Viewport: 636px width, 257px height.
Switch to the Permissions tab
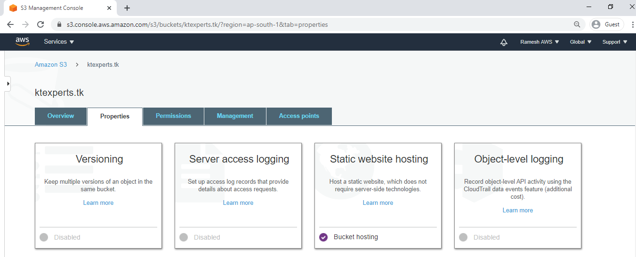click(173, 116)
